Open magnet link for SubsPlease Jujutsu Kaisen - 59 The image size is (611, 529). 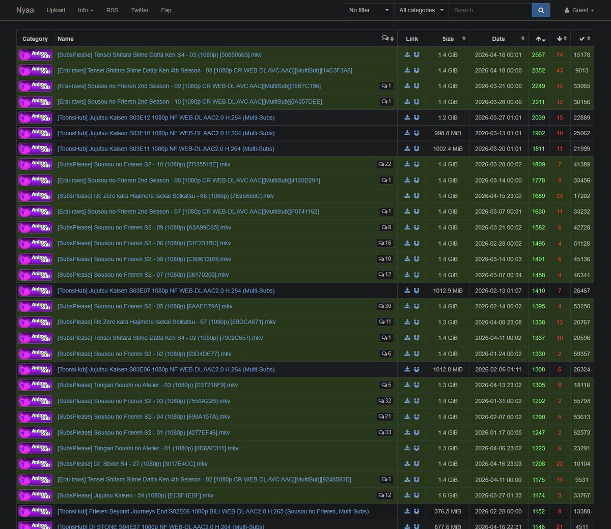coord(416,495)
